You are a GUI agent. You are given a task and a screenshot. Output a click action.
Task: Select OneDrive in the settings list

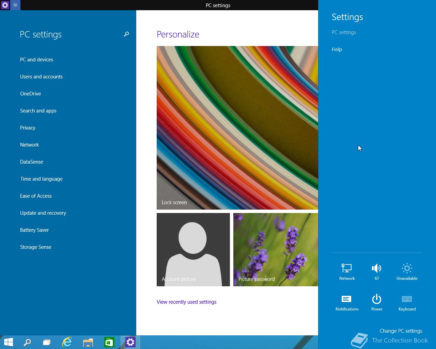(x=30, y=94)
